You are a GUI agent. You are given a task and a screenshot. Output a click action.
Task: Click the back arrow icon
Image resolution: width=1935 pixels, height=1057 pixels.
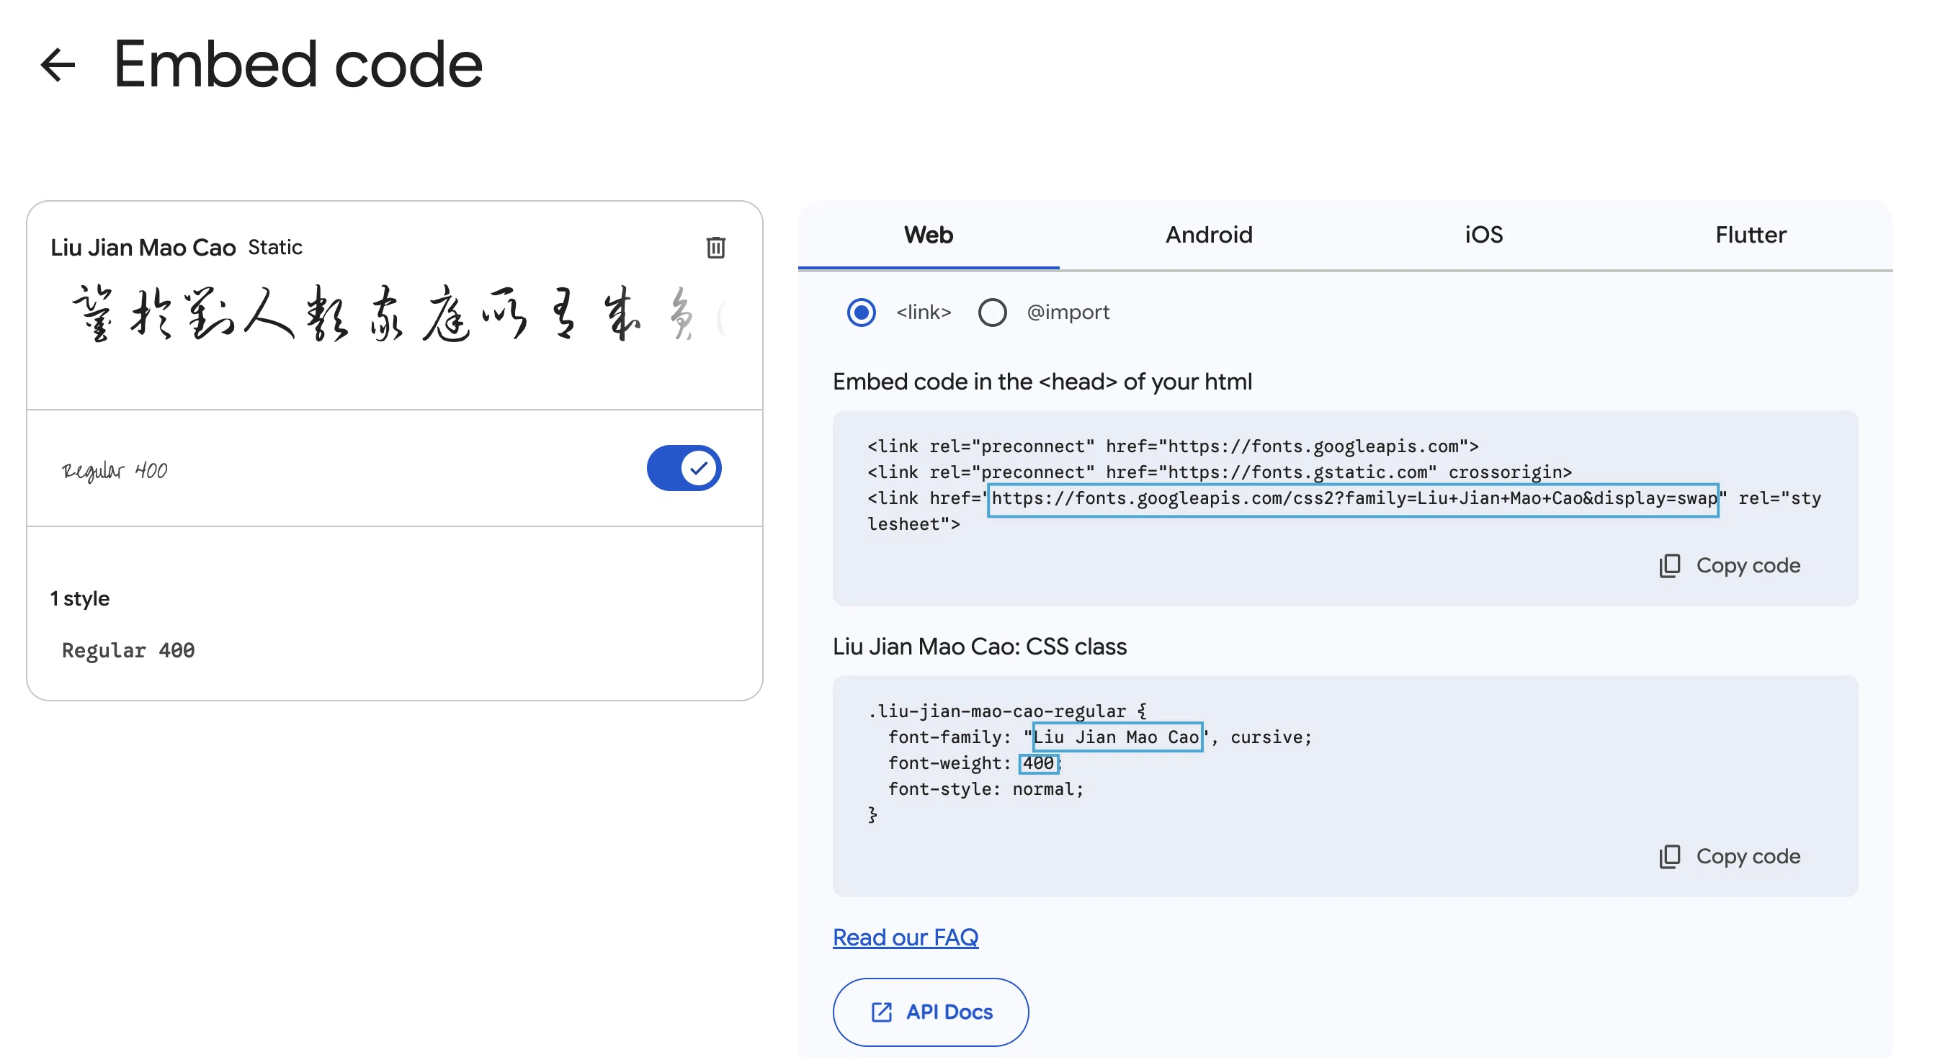(58, 65)
